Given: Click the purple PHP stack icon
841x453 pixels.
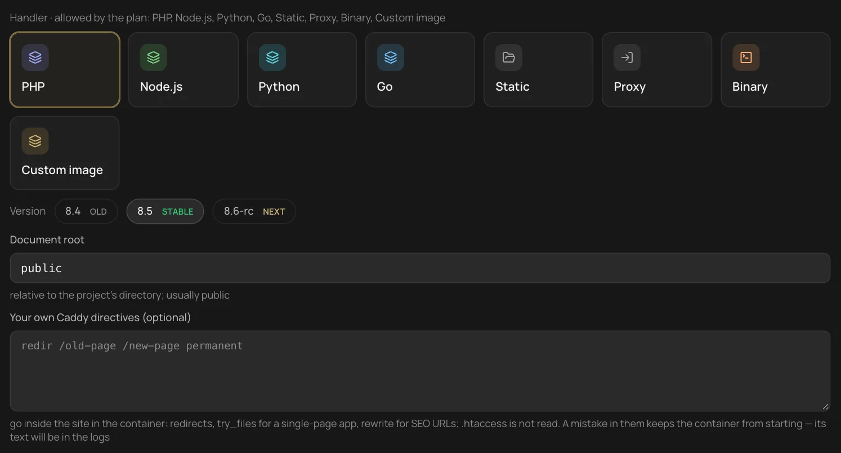Looking at the screenshot, I should click(x=35, y=57).
